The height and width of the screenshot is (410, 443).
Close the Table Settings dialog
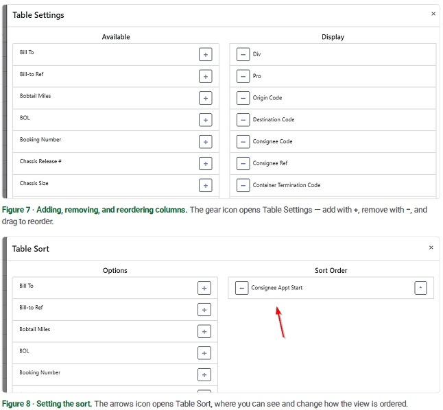click(433, 14)
